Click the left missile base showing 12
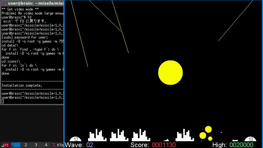The height and width of the screenshot is (148, 263). point(76,139)
